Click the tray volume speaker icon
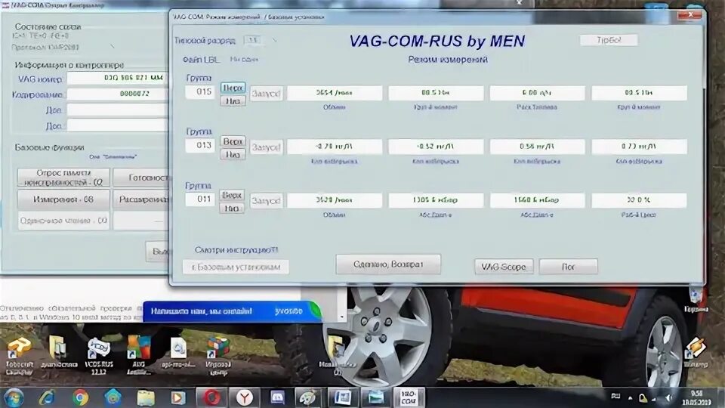The image size is (725, 408). click(669, 397)
